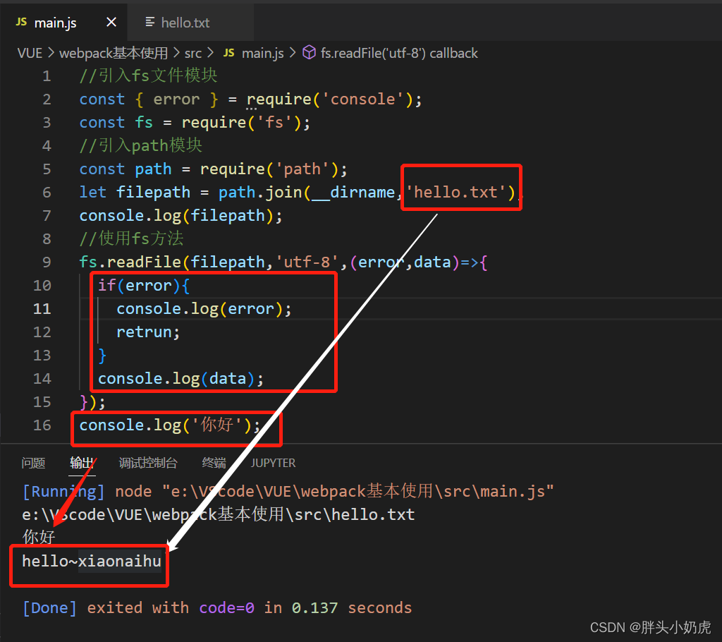Switch to the JUPYTER panel tab
The width and height of the screenshot is (722, 642).
point(273,463)
